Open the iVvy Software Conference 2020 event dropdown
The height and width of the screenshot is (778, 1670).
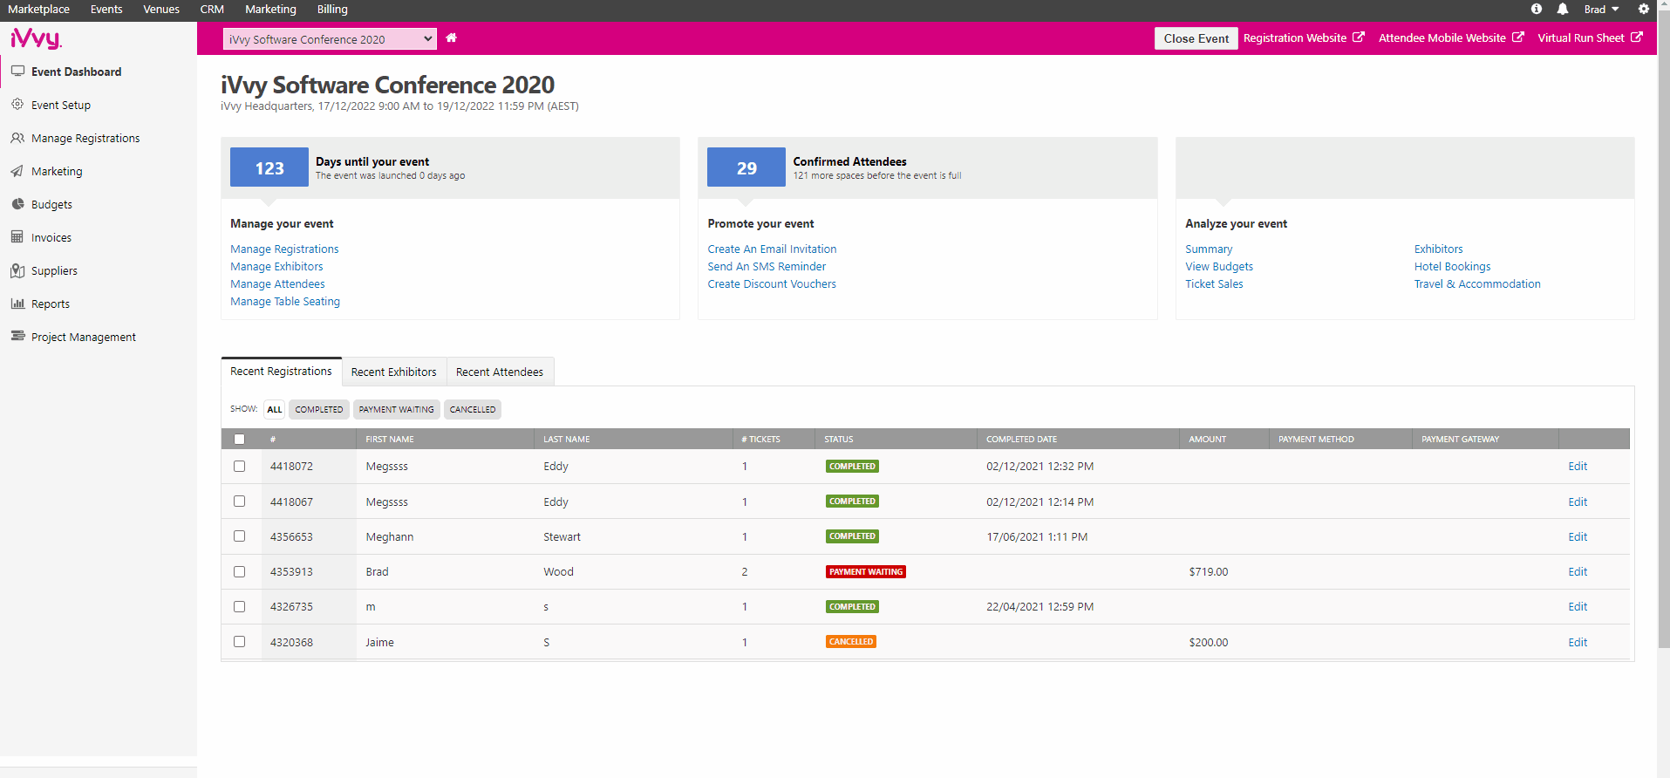point(330,39)
